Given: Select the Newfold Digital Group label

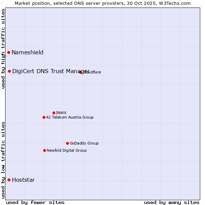Looking at the screenshot, I should pos(67,150).
